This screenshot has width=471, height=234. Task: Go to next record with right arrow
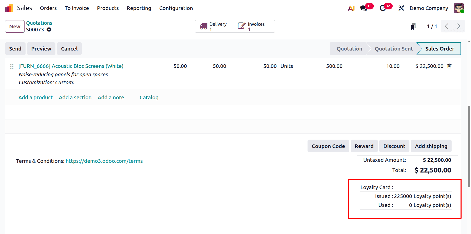(x=459, y=26)
